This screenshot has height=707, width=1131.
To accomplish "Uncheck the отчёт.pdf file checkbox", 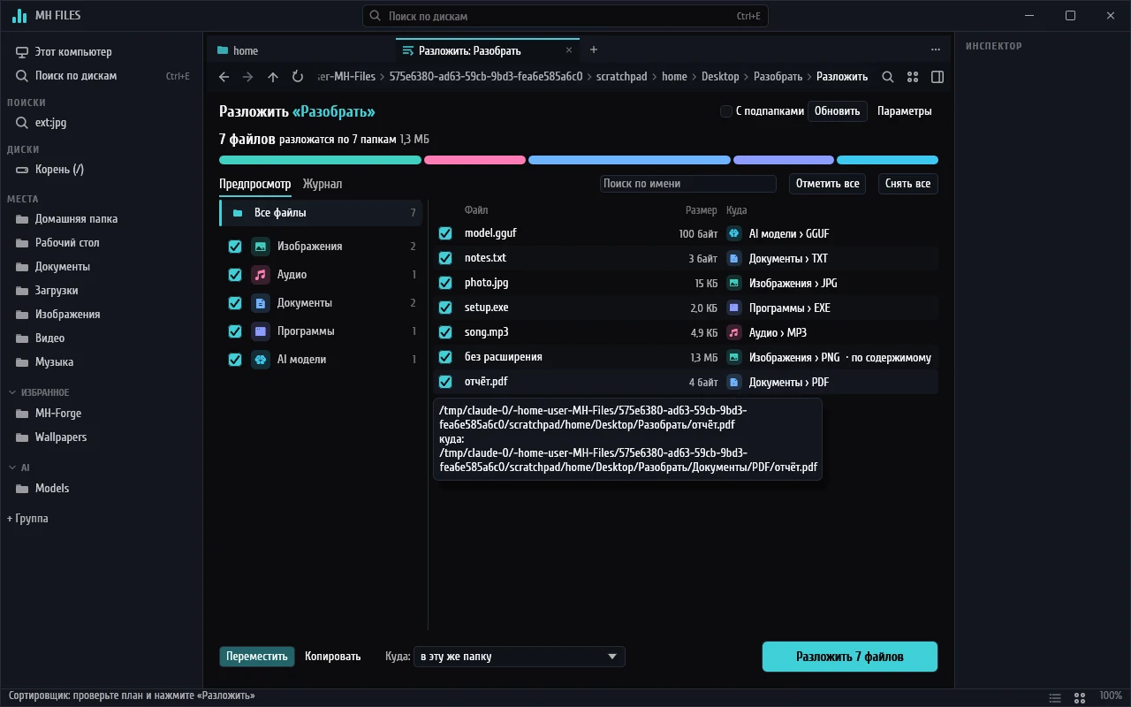I will (445, 382).
